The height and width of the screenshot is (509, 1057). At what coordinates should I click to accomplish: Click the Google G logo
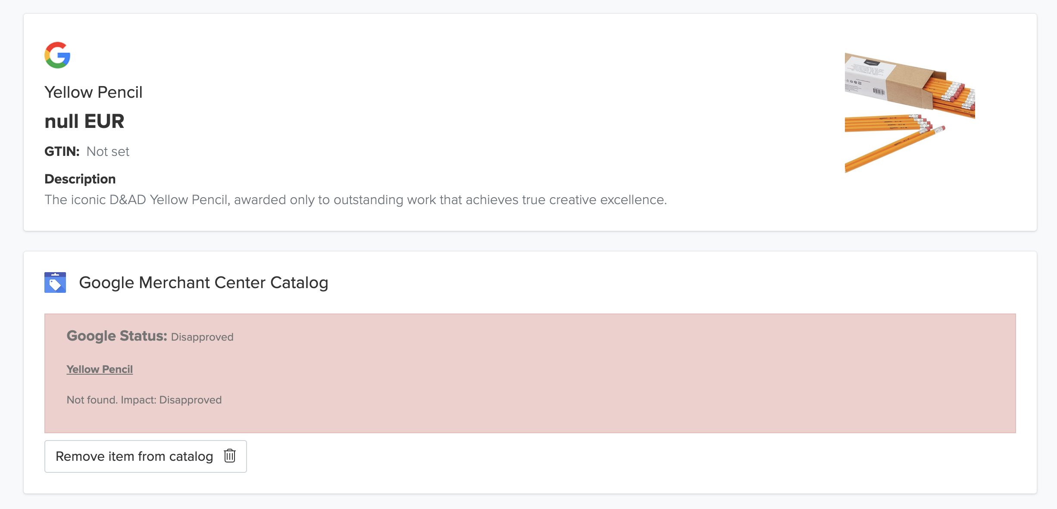(x=57, y=55)
